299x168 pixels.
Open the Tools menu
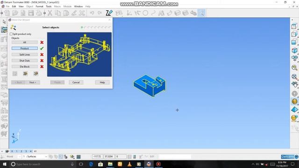point(49,6)
